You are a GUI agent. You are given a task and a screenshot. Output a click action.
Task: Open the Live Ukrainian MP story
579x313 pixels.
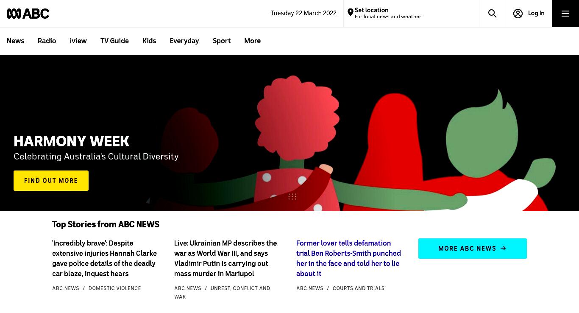(x=225, y=258)
